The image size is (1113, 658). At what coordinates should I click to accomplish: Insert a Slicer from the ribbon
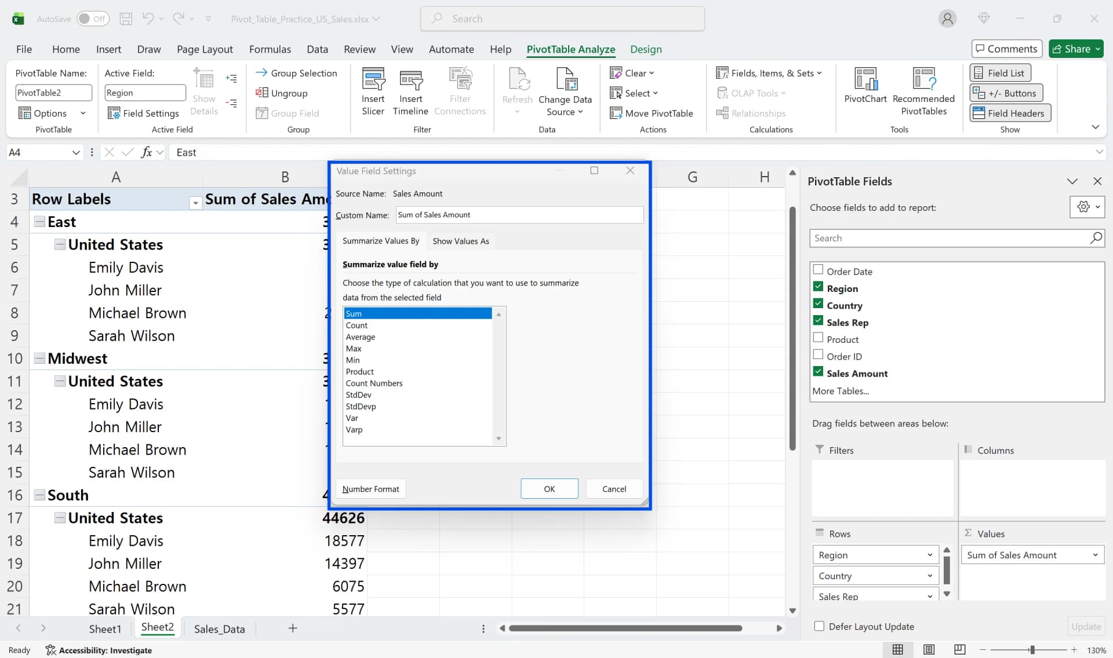pyautogui.click(x=373, y=90)
